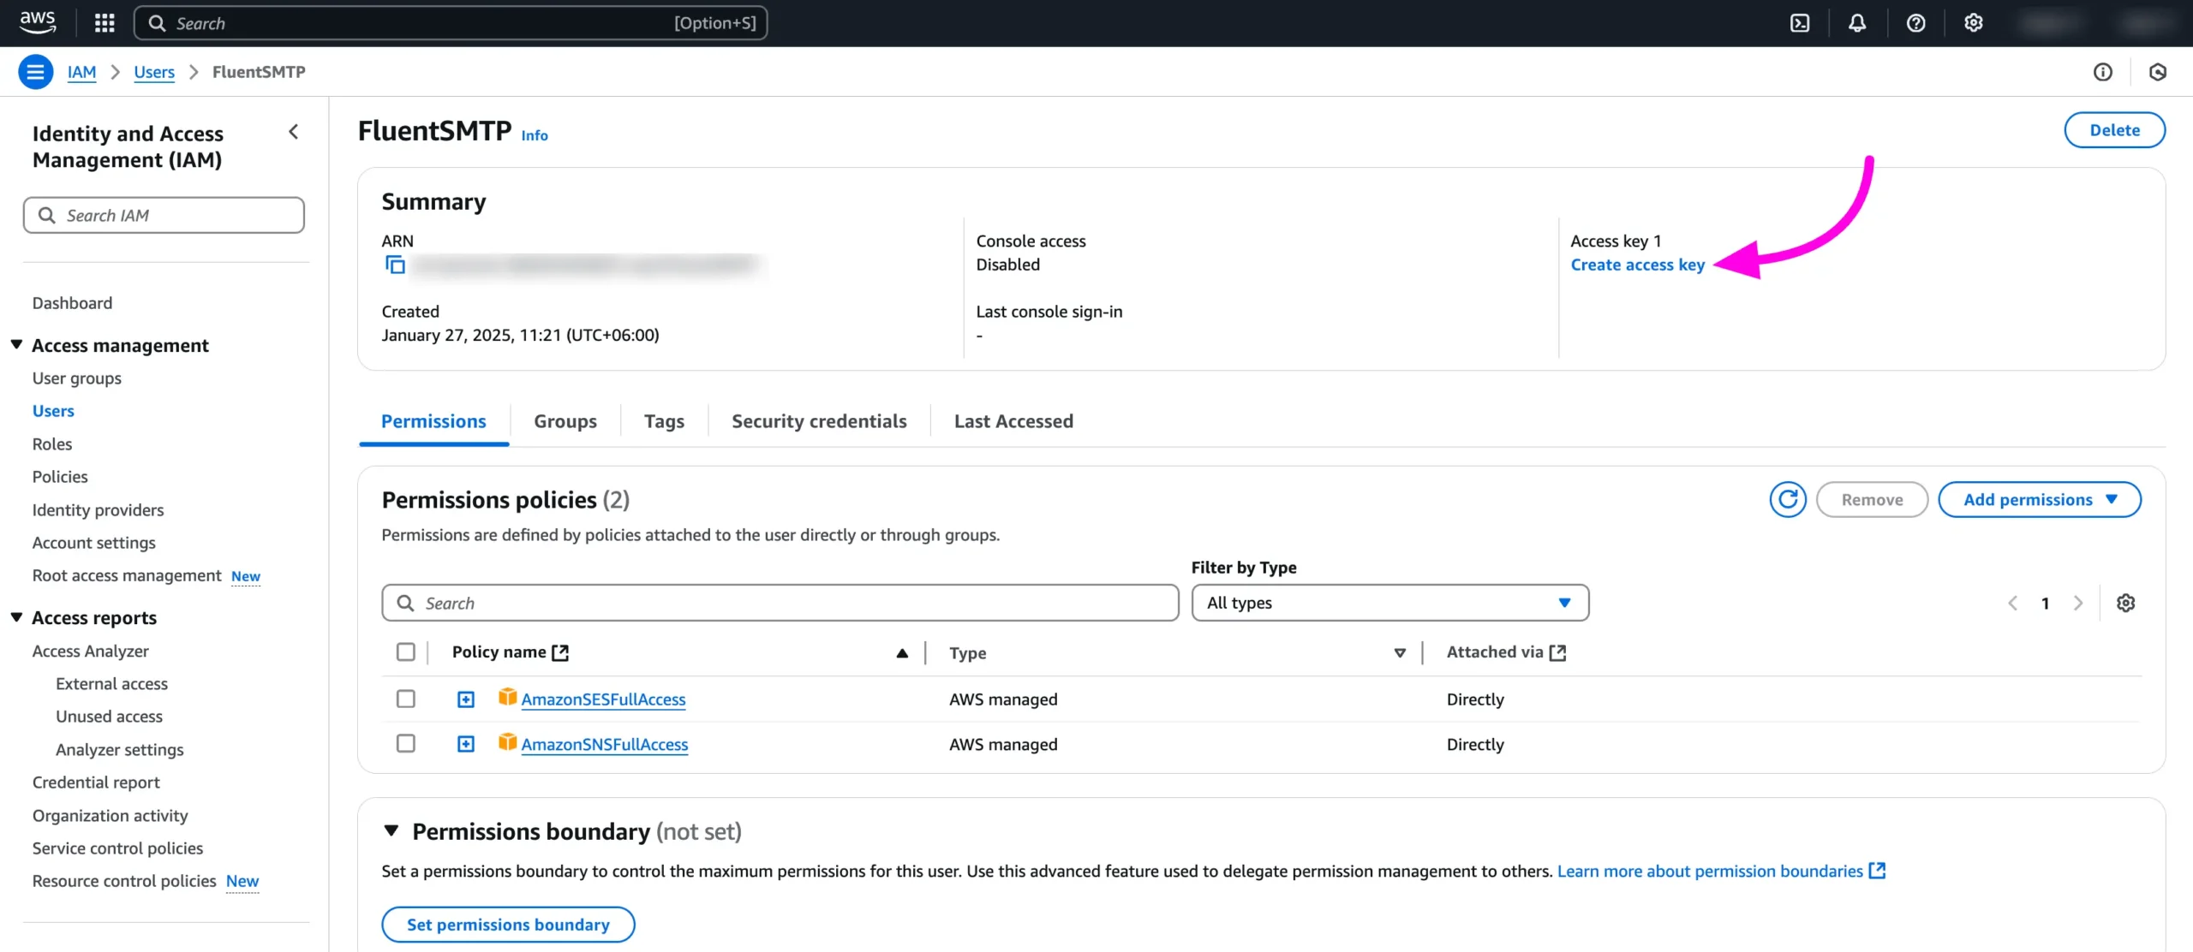Click Create access key link
Viewport: 2193px width, 952px height.
click(1637, 265)
